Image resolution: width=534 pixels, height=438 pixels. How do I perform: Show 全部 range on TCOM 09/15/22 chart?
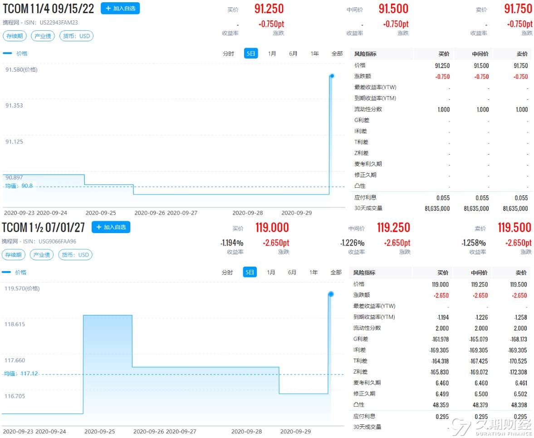(x=337, y=54)
